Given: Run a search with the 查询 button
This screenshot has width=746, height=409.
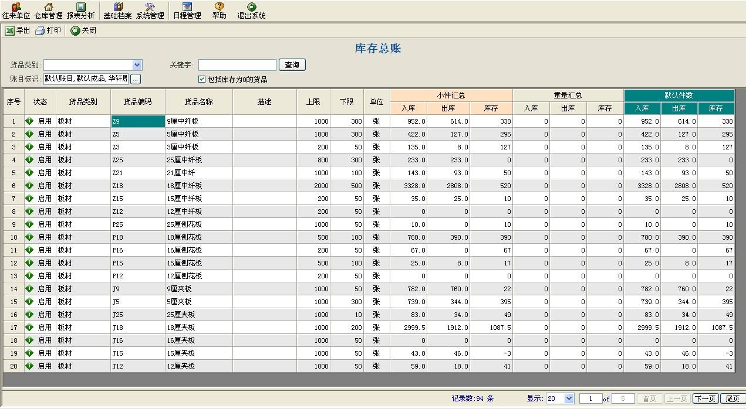Looking at the screenshot, I should [x=292, y=64].
